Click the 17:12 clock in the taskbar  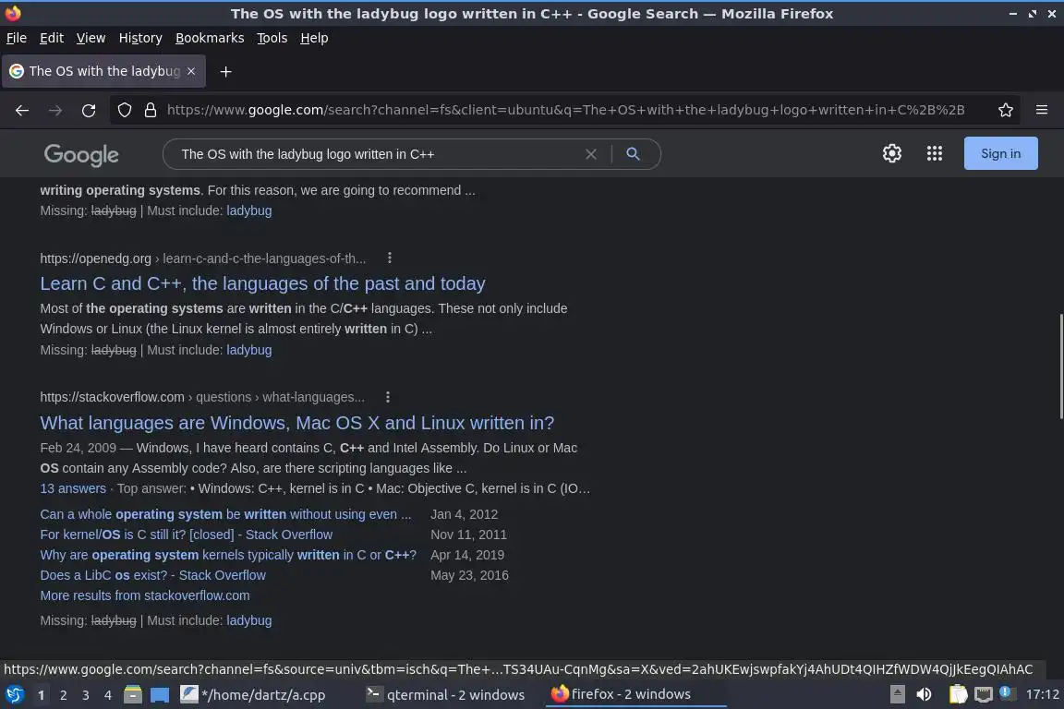point(1042,695)
